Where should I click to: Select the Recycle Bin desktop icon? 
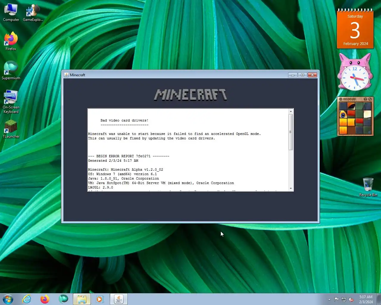[x=368, y=187]
